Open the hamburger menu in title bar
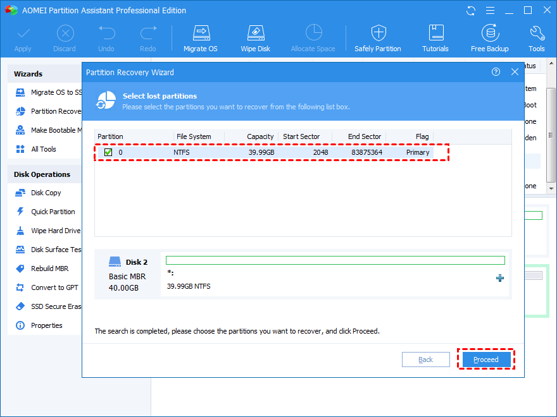Image resolution: width=557 pixels, height=417 pixels. coord(490,11)
